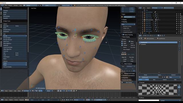
Task: Click the outliner editor type icon
Action: click(x=140, y=8)
